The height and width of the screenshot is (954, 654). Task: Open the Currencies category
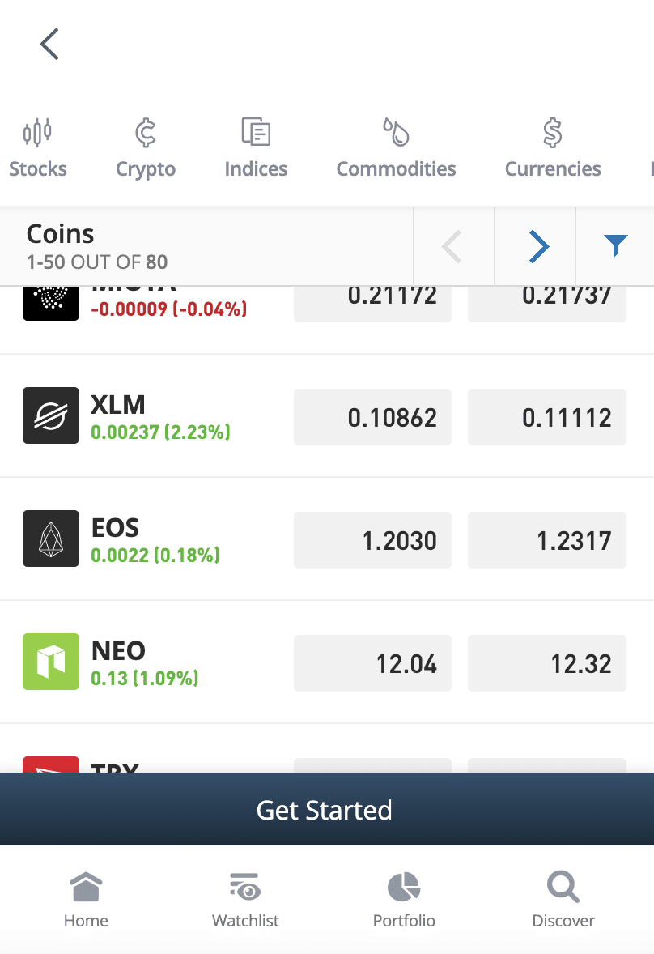coord(553,148)
